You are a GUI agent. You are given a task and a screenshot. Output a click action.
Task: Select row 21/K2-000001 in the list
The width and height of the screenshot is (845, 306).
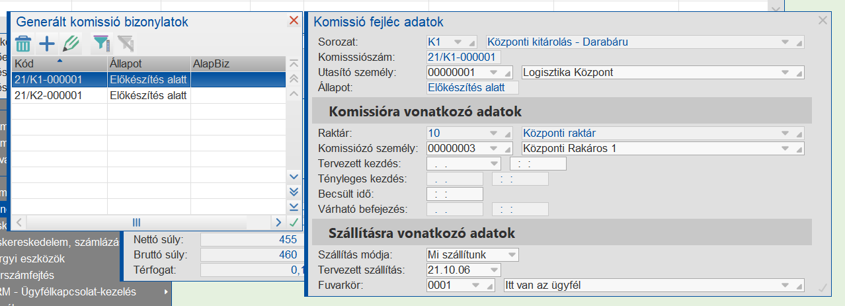[60, 95]
